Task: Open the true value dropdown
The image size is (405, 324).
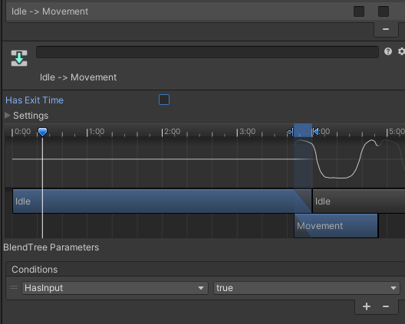Action: pyautogui.click(x=307, y=288)
